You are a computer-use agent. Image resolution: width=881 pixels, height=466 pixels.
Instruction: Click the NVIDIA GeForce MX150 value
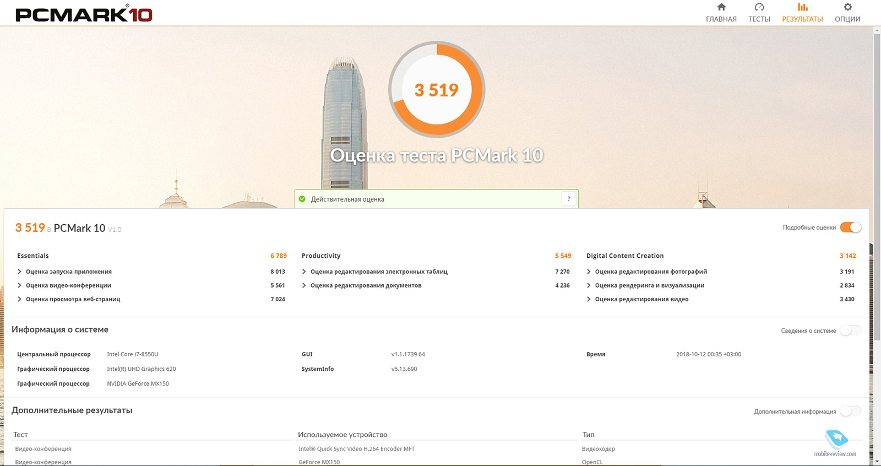pyautogui.click(x=138, y=383)
